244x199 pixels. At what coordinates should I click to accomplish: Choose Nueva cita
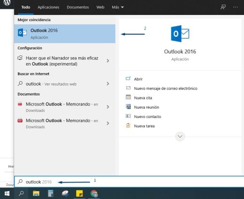(x=143, y=98)
